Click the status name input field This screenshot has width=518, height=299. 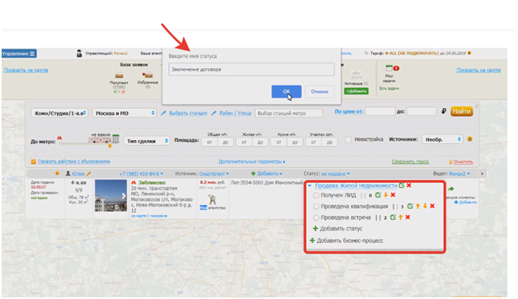click(252, 69)
